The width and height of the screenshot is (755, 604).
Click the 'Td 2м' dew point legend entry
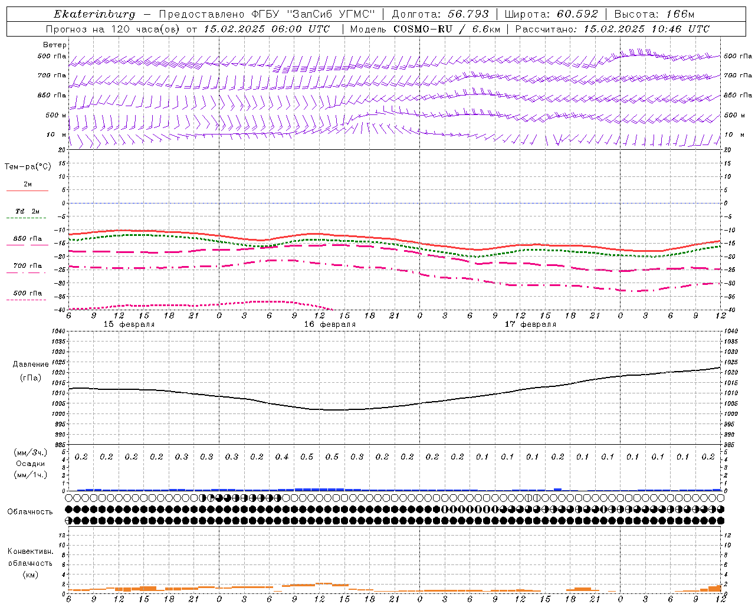point(27,211)
